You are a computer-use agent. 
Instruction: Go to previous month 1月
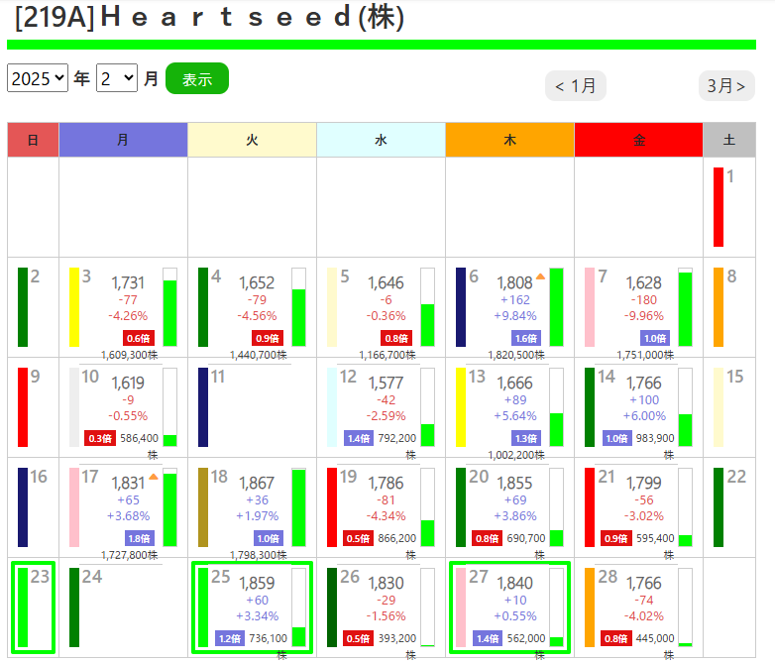[575, 86]
